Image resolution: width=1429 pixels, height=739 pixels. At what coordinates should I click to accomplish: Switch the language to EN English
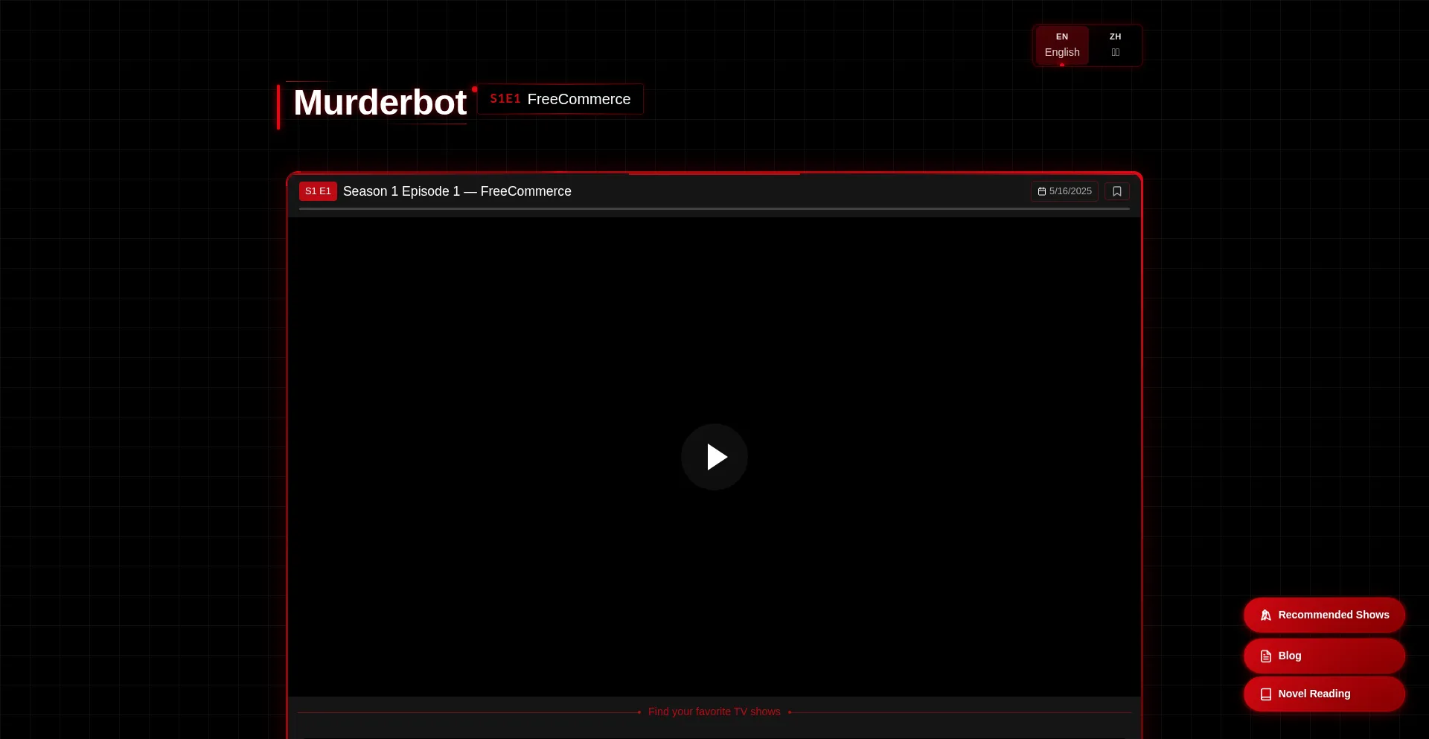click(1061, 45)
